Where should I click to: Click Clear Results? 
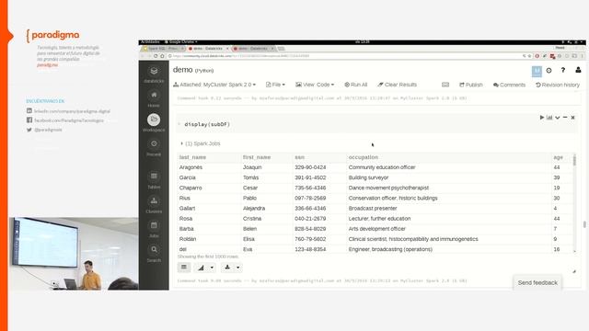[x=397, y=85]
